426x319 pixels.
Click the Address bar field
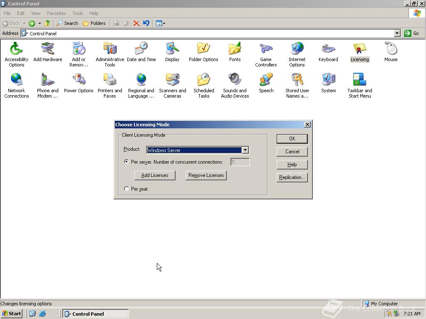[x=211, y=33]
